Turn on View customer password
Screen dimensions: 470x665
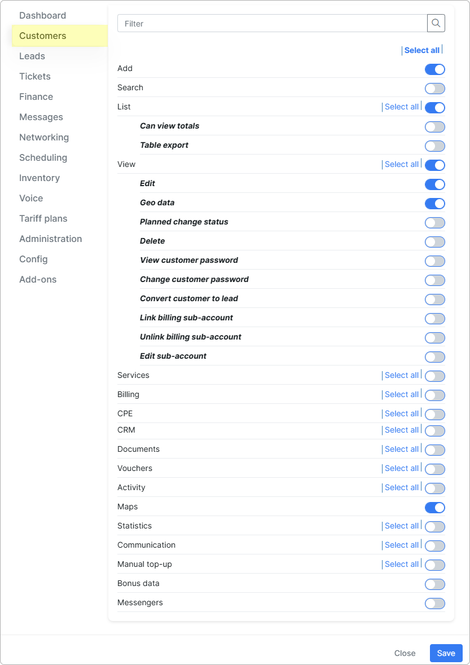[x=435, y=261]
